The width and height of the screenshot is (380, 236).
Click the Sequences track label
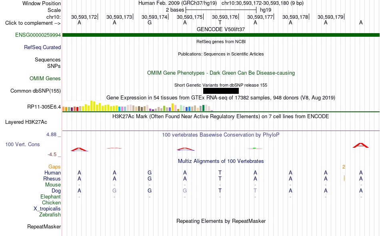tap(48, 59)
